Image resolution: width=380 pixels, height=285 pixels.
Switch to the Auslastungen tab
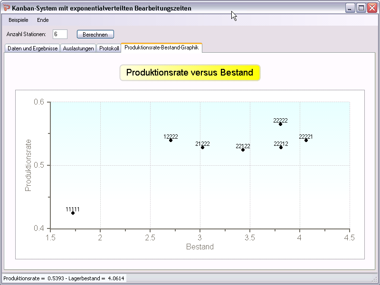[x=78, y=48]
